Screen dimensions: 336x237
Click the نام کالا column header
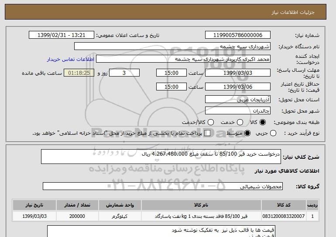[x=201, y=205]
